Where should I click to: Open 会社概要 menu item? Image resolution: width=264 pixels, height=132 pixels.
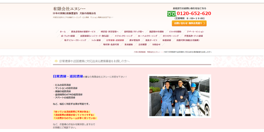(143, 45)
